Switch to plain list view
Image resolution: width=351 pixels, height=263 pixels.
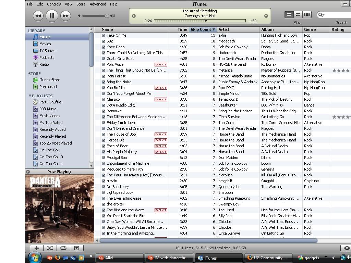click(x=289, y=14)
